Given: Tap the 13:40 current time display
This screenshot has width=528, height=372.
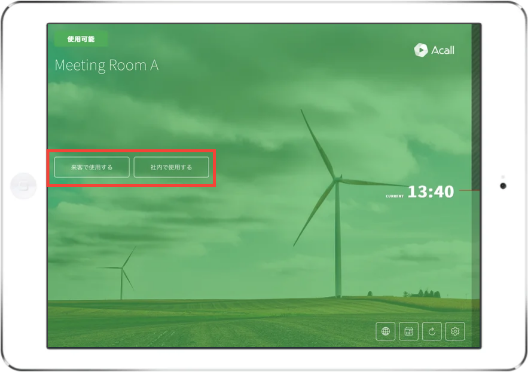Looking at the screenshot, I should (x=431, y=192).
